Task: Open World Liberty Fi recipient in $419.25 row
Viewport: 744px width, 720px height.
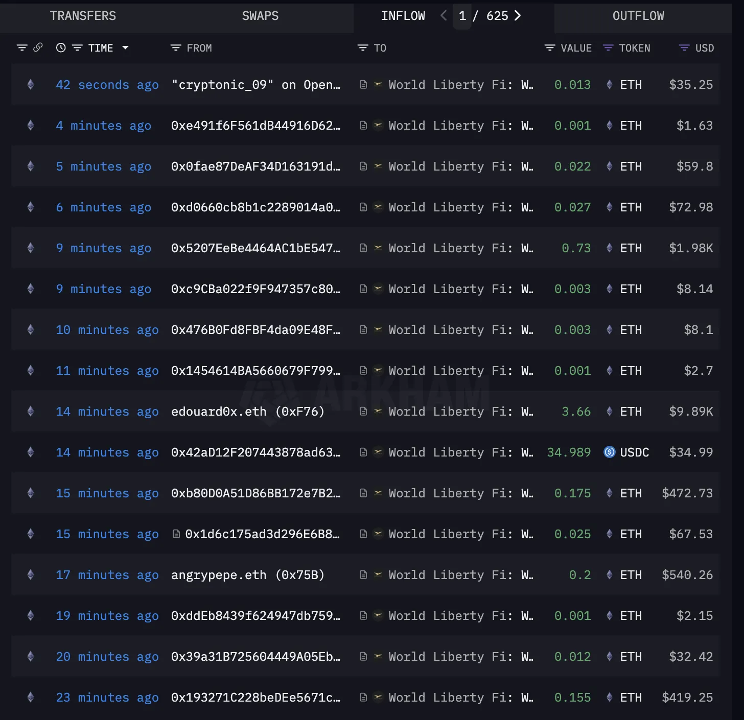Action: pyautogui.click(x=461, y=698)
